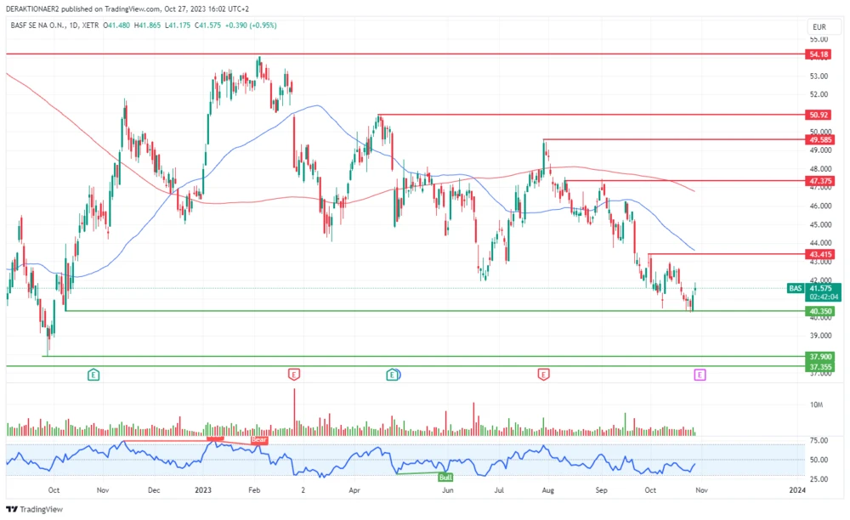Click the green earnings marker near April
The width and height of the screenshot is (850, 520).
[x=392, y=374]
